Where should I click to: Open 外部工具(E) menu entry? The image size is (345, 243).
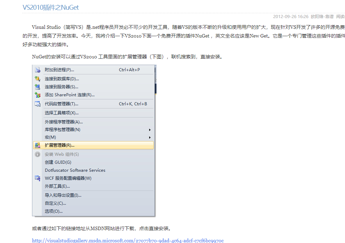(x=57, y=186)
